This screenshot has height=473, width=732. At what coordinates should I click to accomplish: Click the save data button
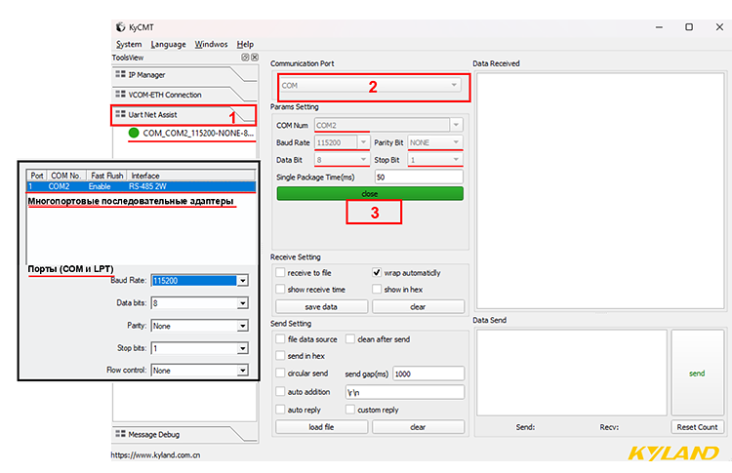[322, 306]
